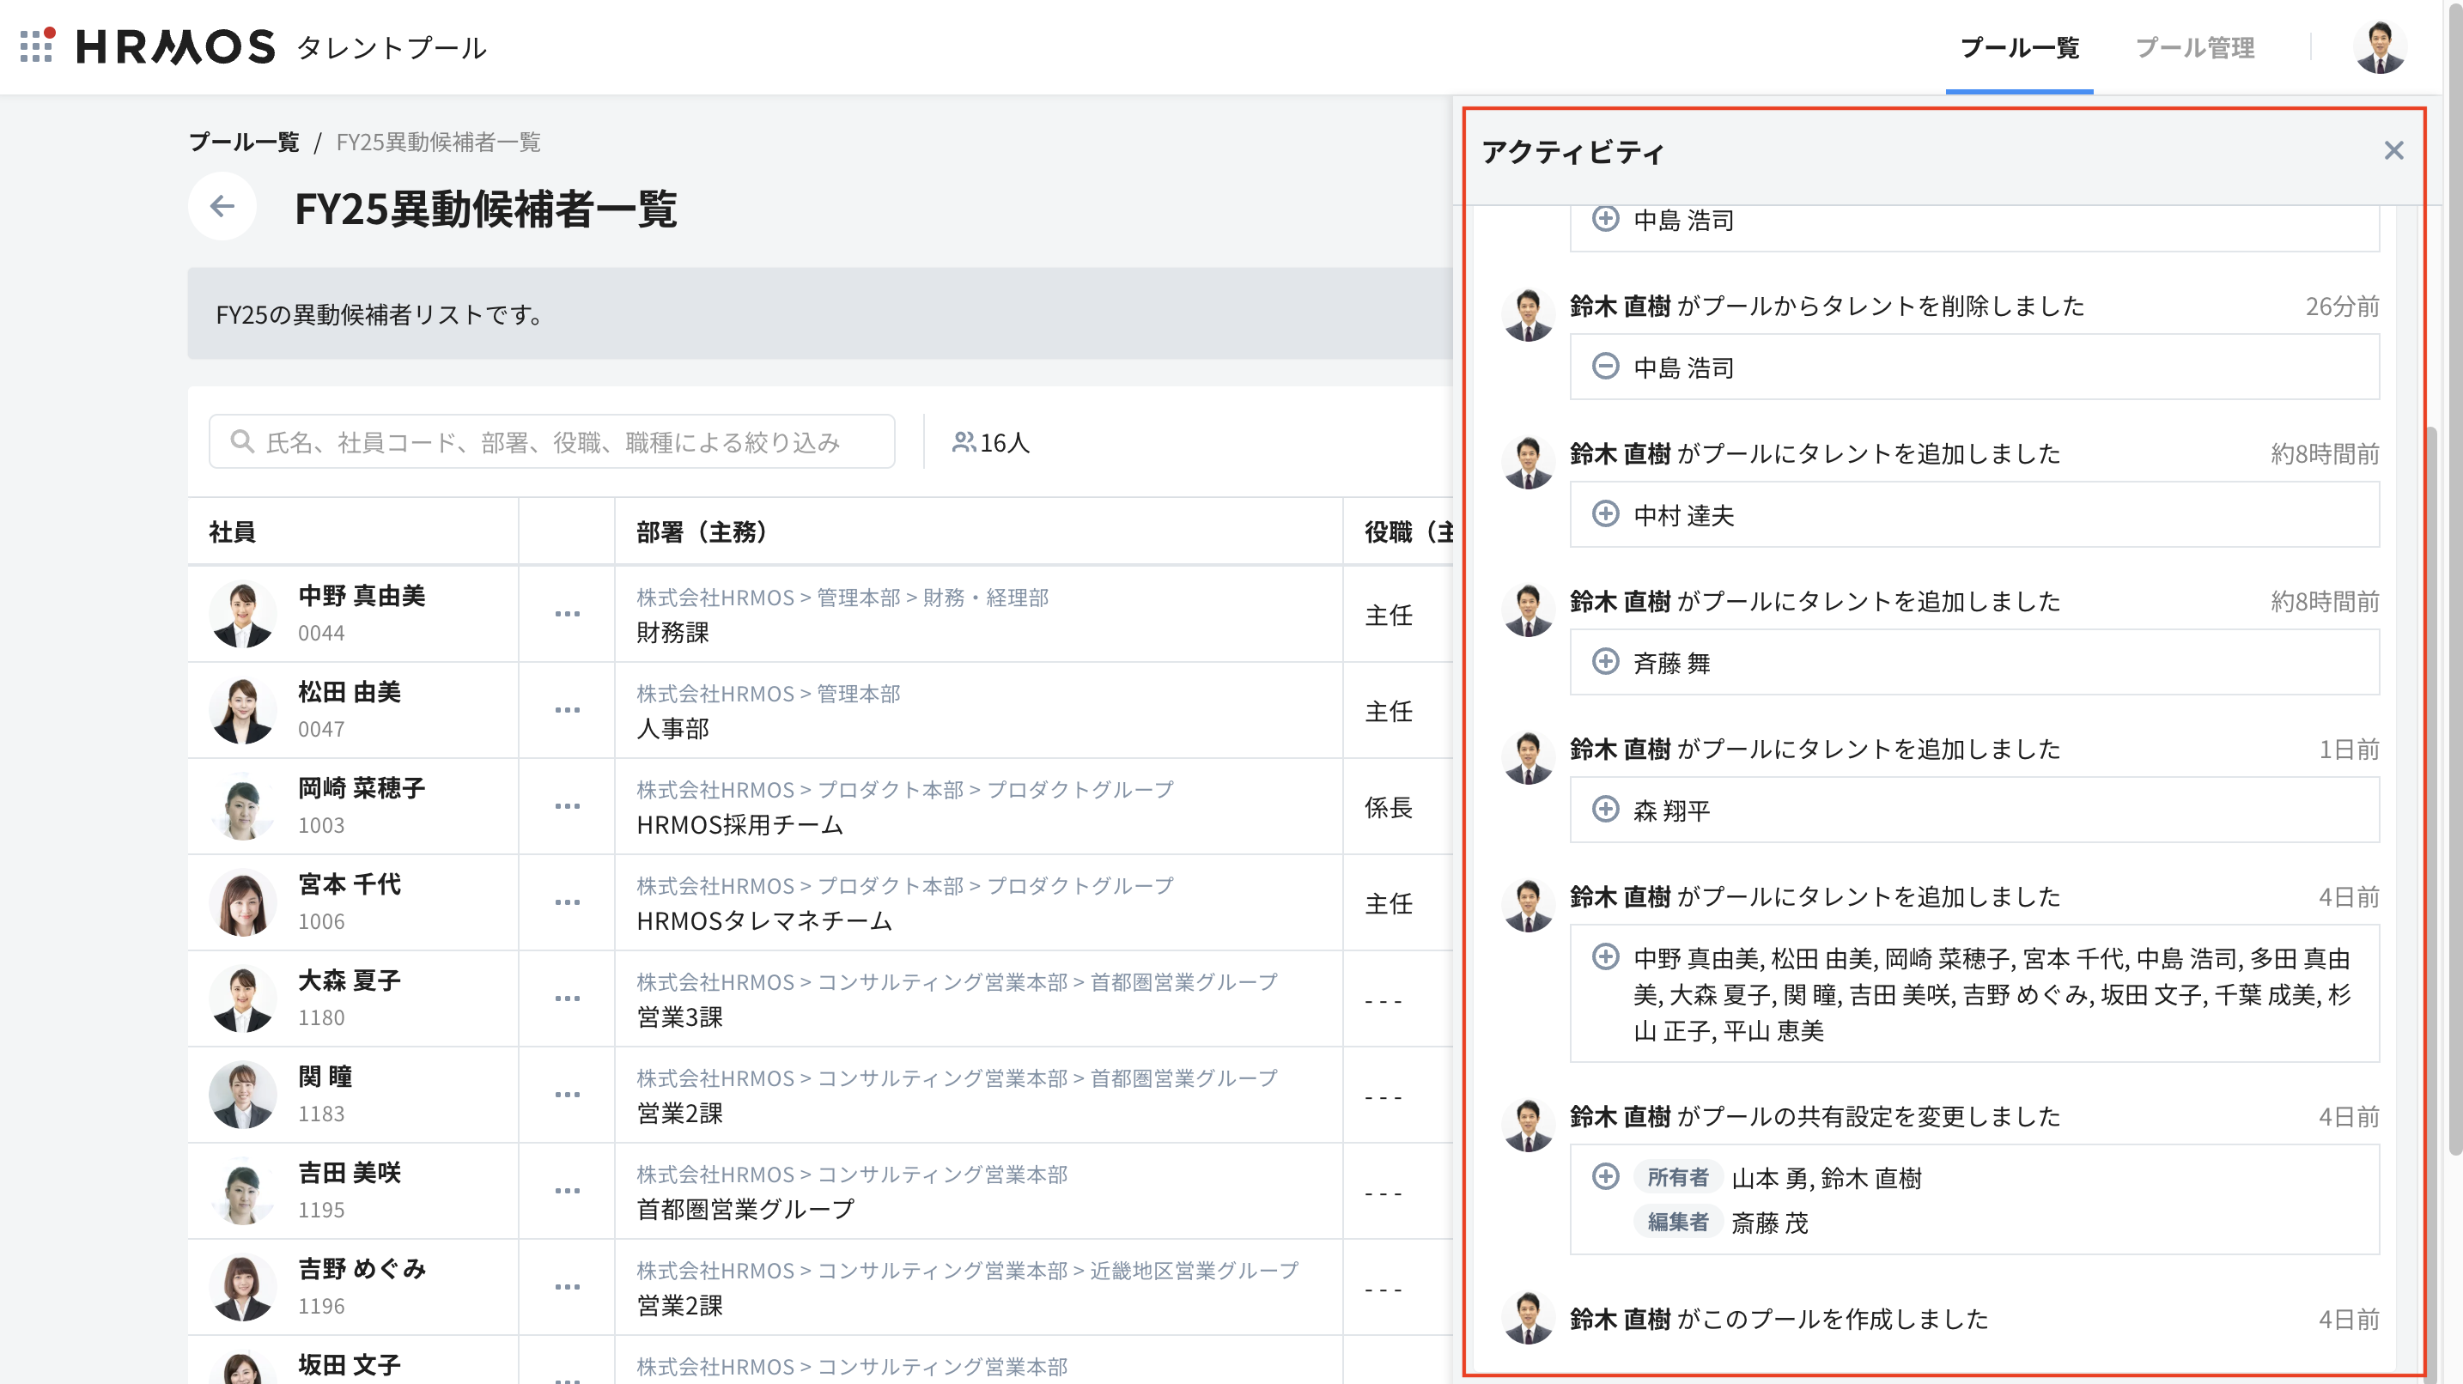Open the HRMOS app grid launcher icon

tap(36, 46)
